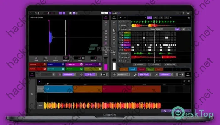The image size is (220, 125).
Task: Zoom out the song timeline
Action: point(184,81)
